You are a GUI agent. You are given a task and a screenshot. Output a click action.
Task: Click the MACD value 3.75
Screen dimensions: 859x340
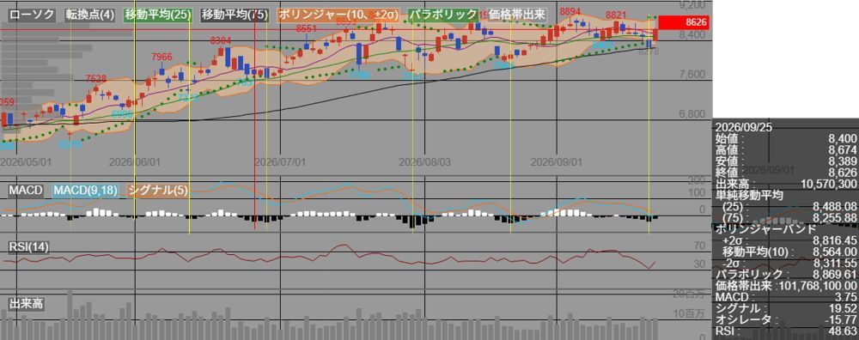847,297
